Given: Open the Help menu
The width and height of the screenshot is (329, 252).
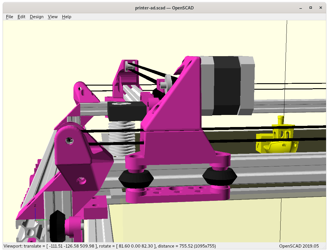Looking at the screenshot, I should 67,17.
